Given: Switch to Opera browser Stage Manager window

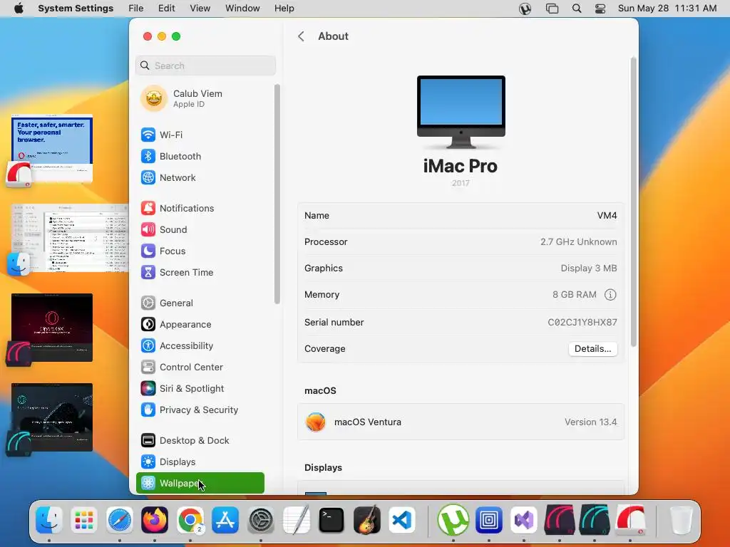Looking at the screenshot, I should 51,148.
